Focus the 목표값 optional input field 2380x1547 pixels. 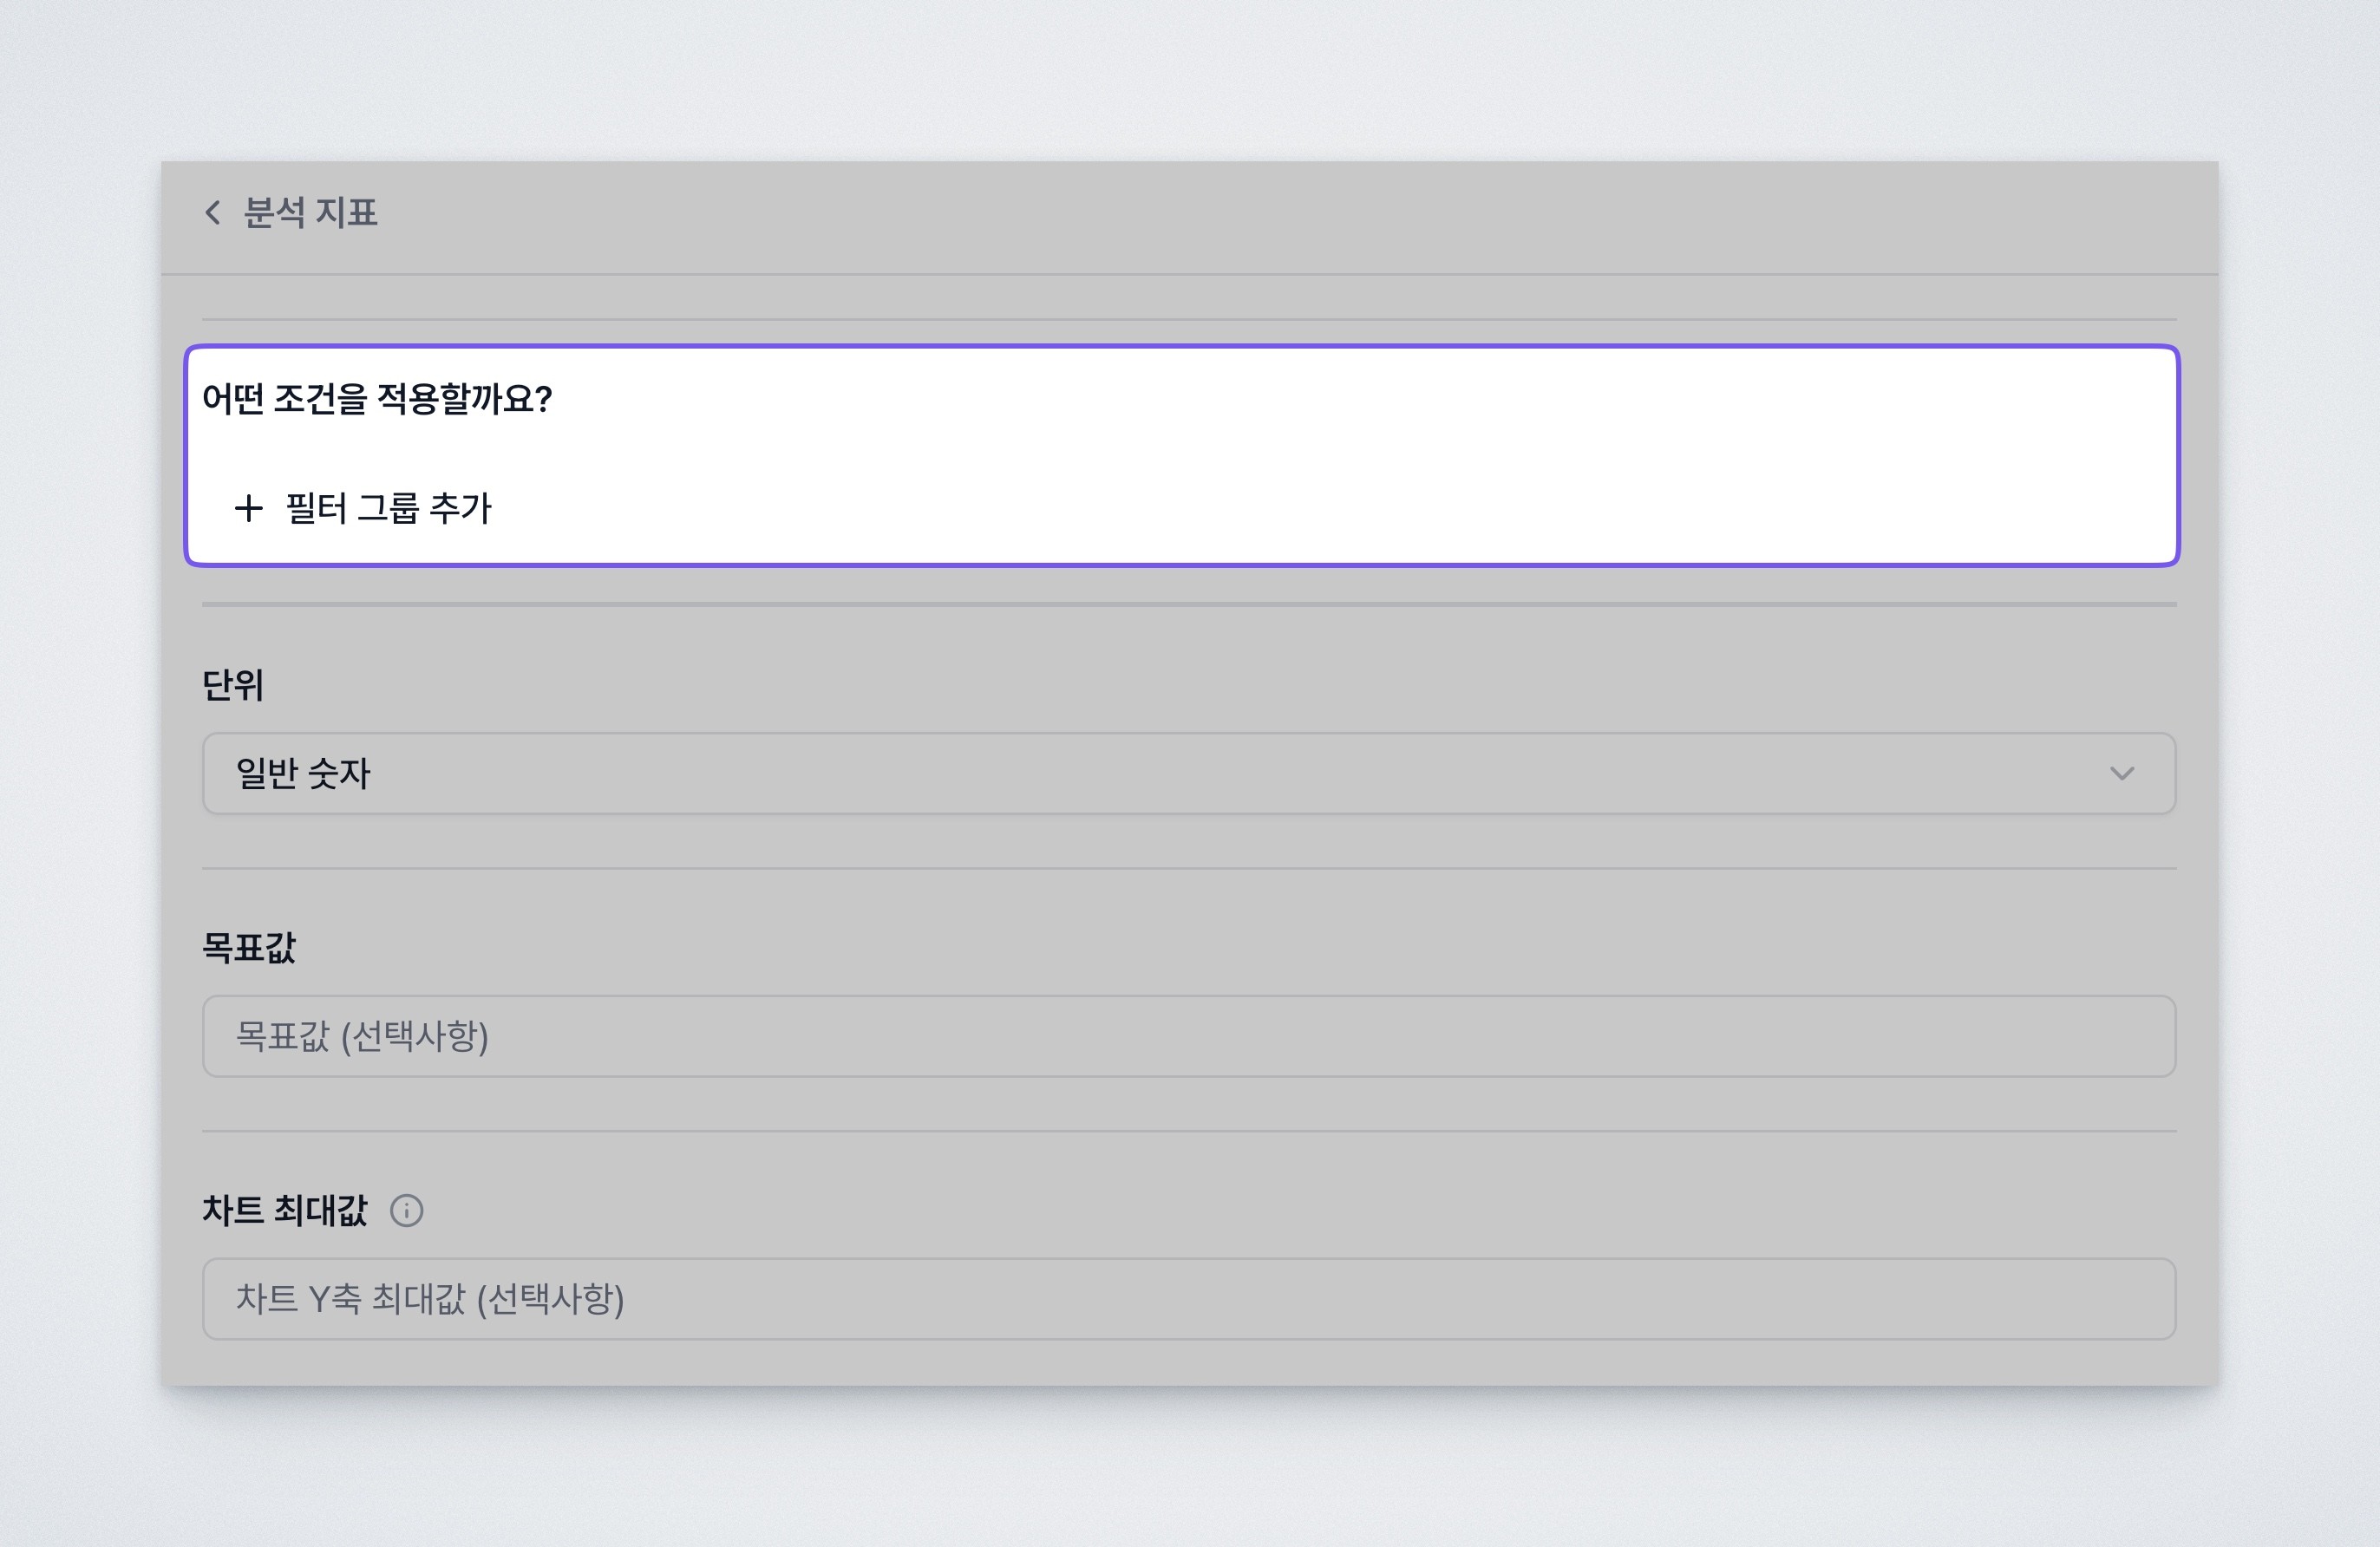[x=1190, y=1036]
